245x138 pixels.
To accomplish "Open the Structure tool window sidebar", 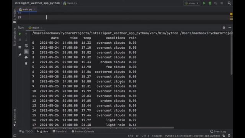I will [x=15, y=37].
